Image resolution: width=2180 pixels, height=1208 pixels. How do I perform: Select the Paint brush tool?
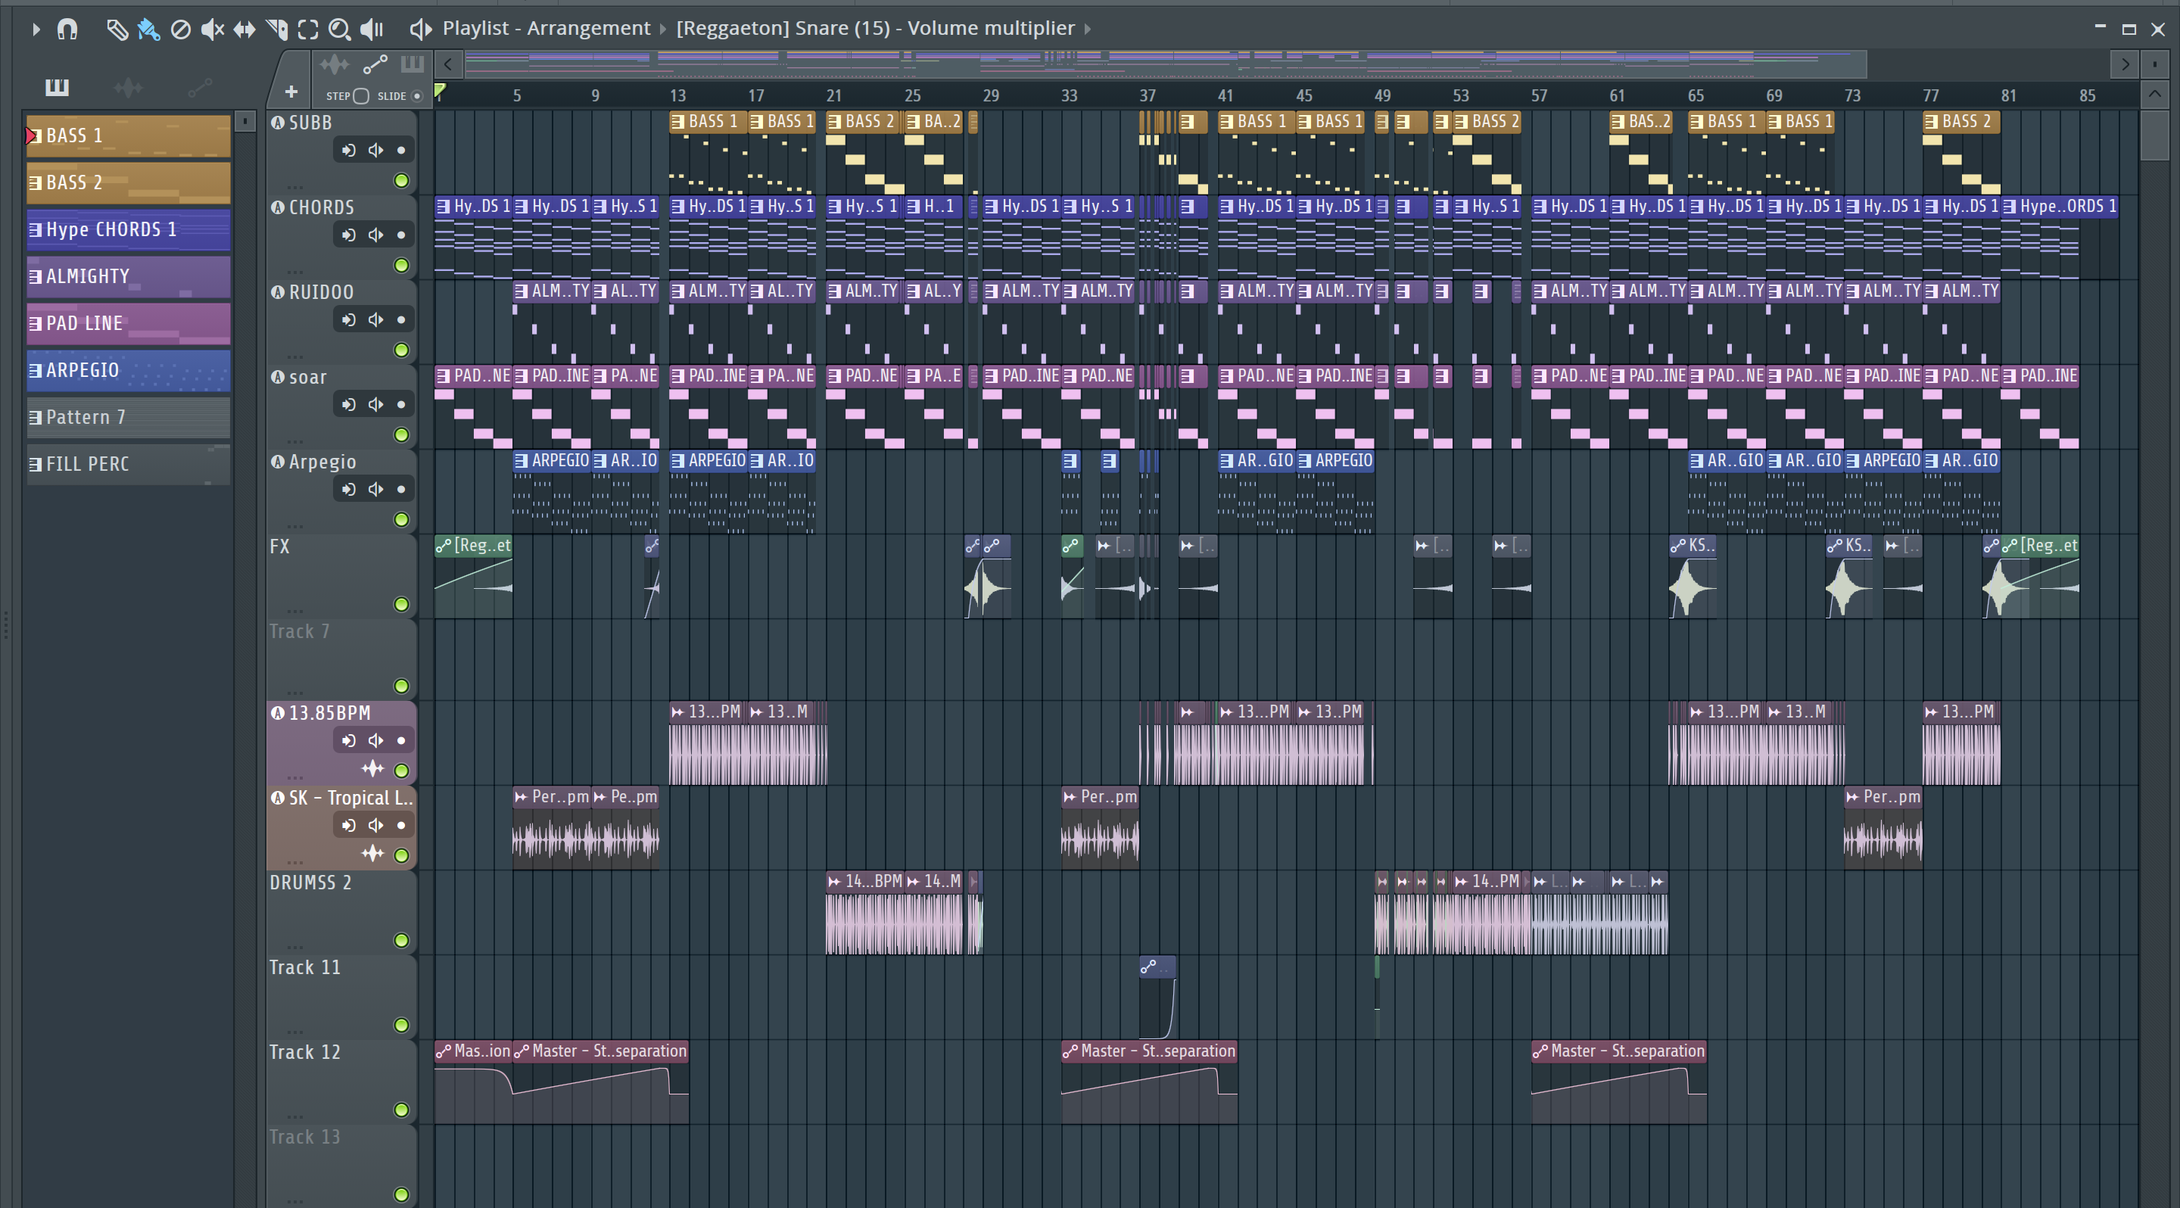(x=149, y=30)
